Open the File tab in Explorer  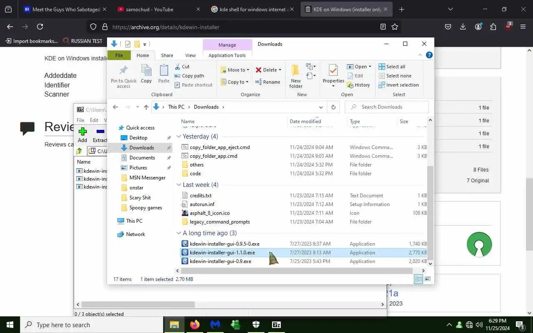tap(119, 55)
